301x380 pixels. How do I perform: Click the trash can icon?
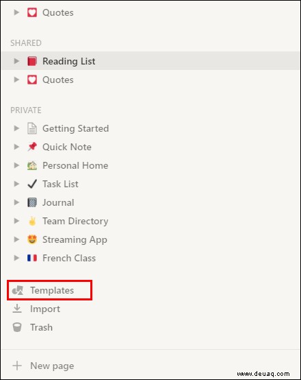(x=17, y=327)
